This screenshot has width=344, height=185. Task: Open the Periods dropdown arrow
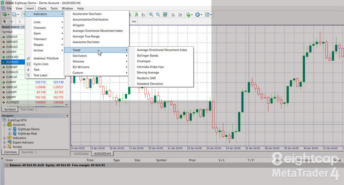click(x=201, y=15)
